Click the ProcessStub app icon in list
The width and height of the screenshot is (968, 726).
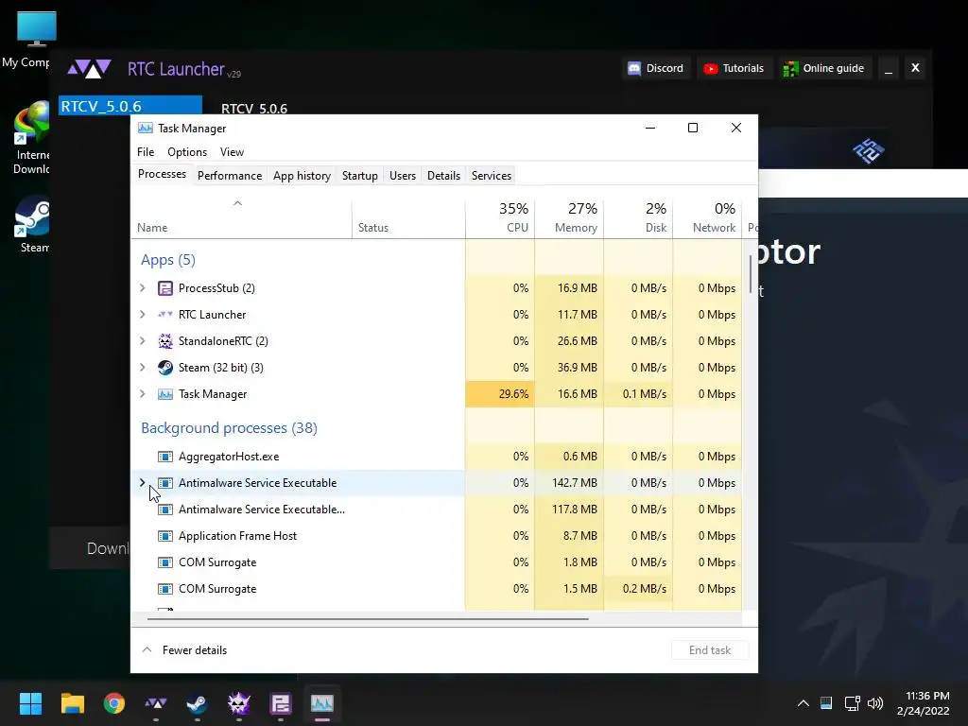point(164,288)
